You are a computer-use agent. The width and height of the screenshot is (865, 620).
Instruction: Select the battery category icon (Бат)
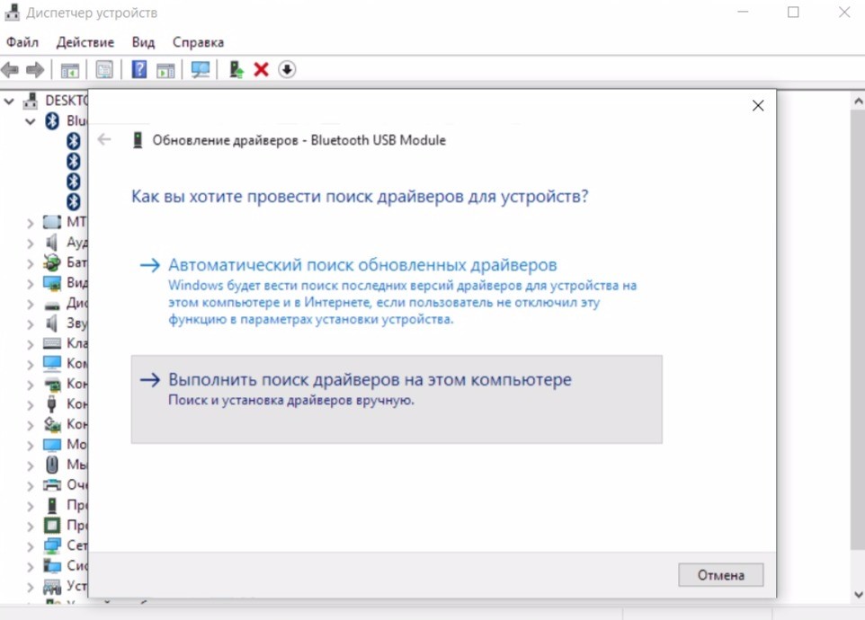coord(52,262)
